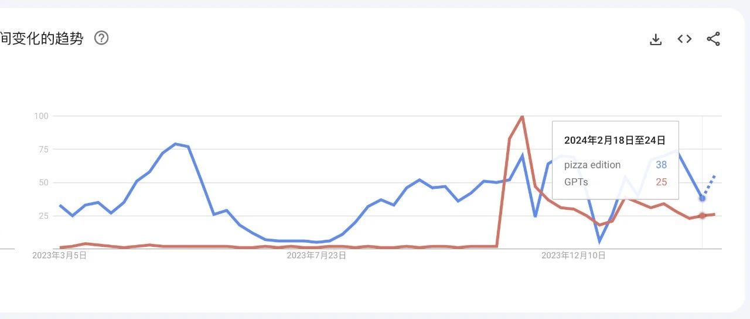The image size is (750, 319).
Task: Click the value 38 in tooltip
Action: pos(661,165)
